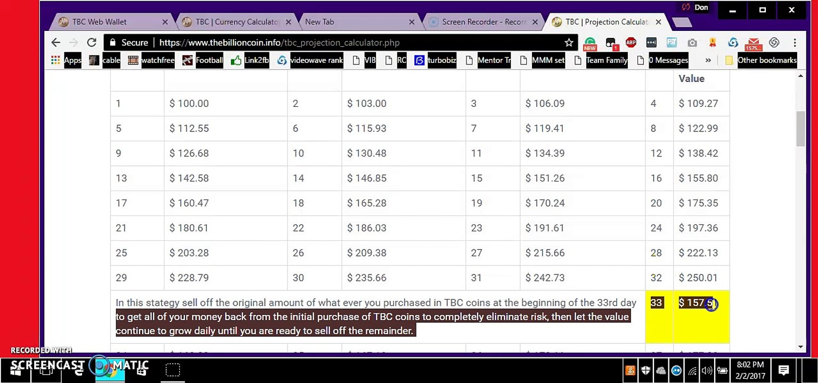Open the turbobiz bookmark
Image resolution: width=818 pixels, height=383 pixels.
click(436, 60)
